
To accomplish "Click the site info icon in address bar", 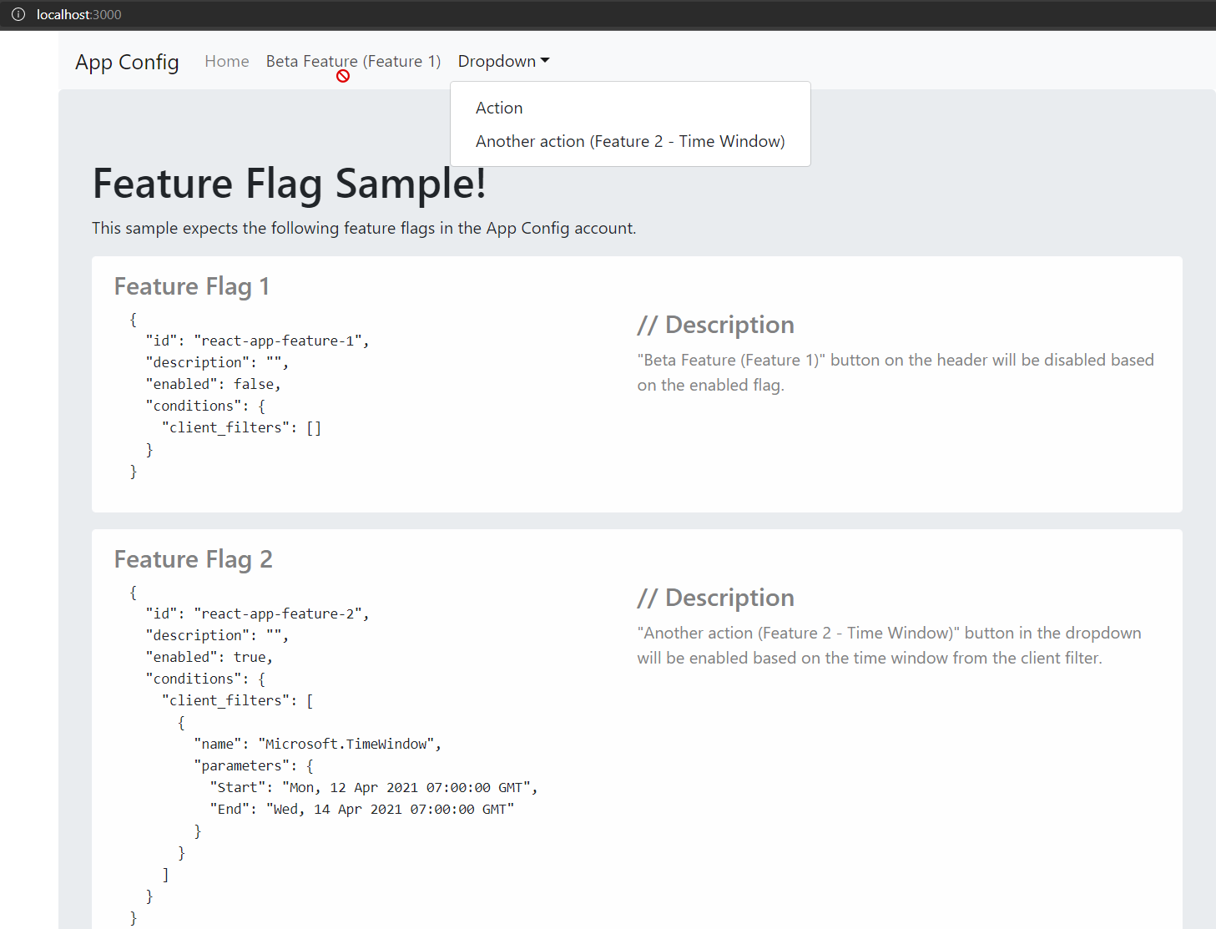I will coord(18,14).
